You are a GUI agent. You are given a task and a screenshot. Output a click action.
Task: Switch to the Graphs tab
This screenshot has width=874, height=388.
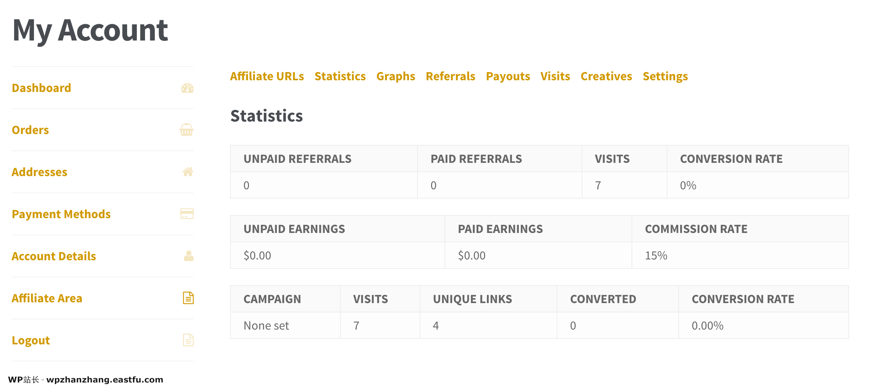tap(395, 76)
